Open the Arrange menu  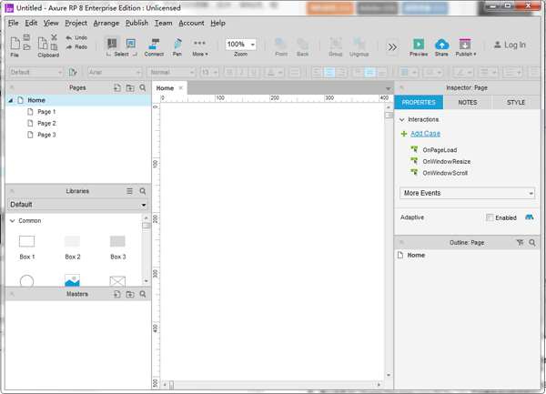point(106,23)
